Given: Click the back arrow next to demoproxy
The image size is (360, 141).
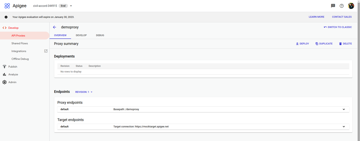Looking at the screenshot, I should point(55,27).
